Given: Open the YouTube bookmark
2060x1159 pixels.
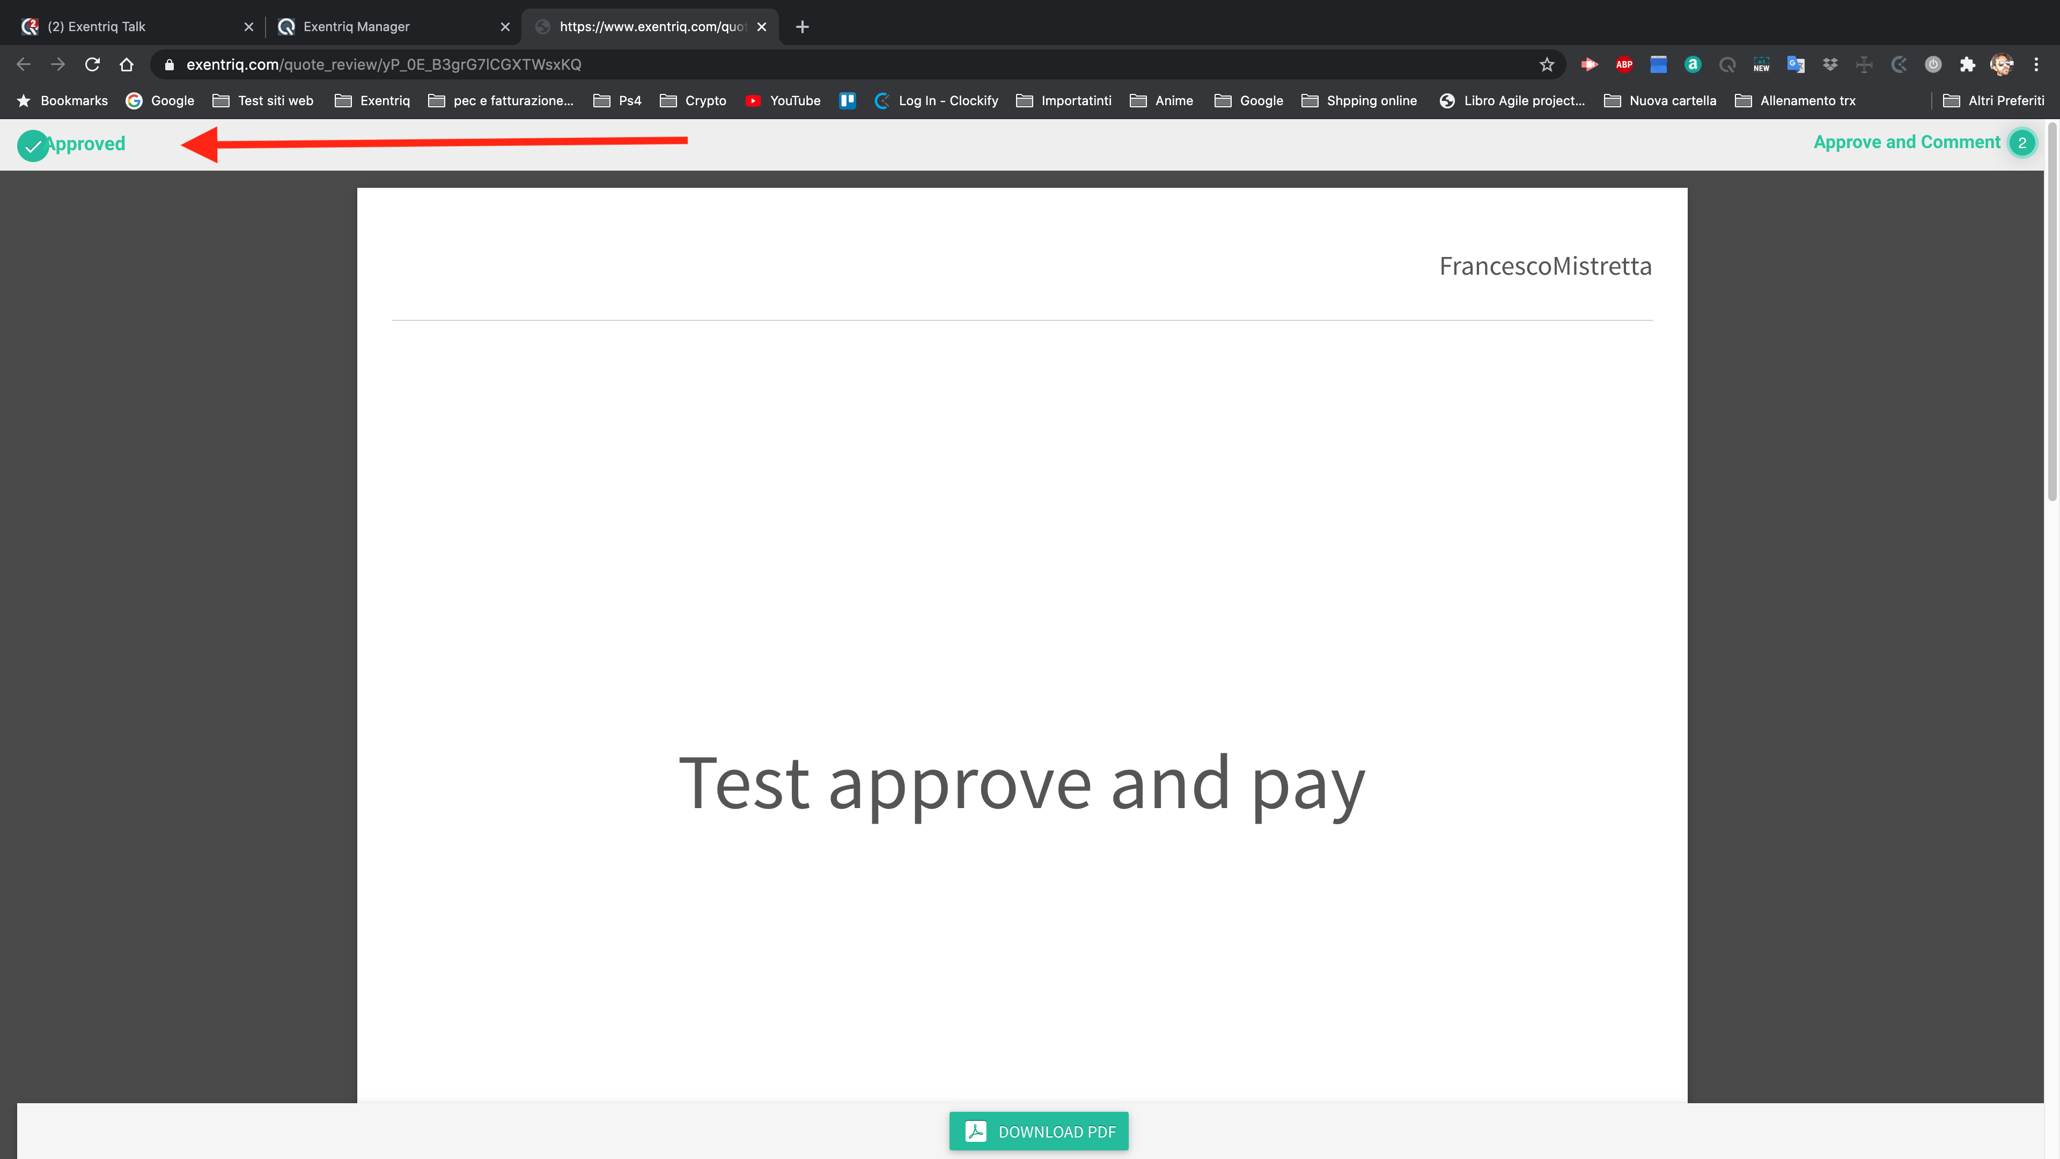Looking at the screenshot, I should click(783, 101).
